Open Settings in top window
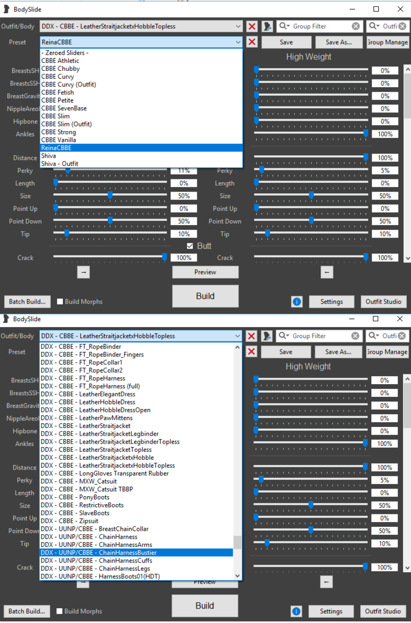 point(331,302)
